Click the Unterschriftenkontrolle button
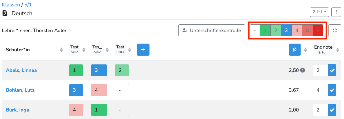344x119 pixels. pyautogui.click(x=212, y=30)
